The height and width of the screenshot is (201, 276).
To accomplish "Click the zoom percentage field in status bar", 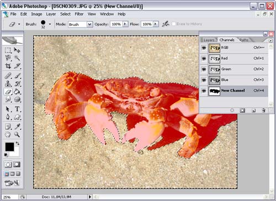I will [9, 197].
